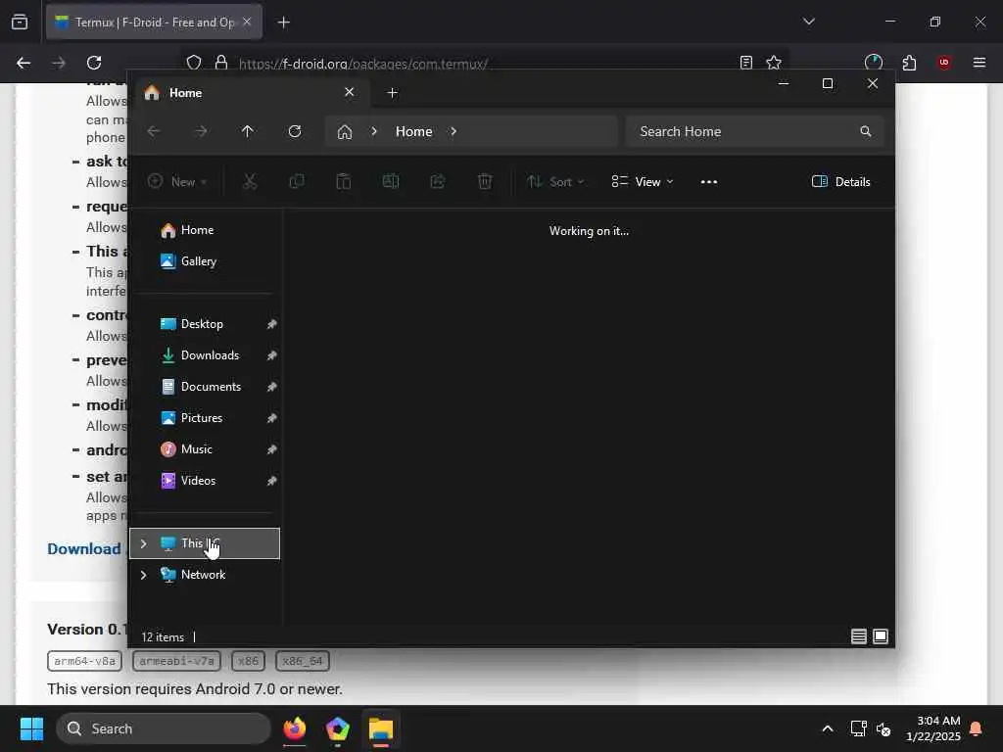Viewport: 1003px width, 752px height.
Task: Close the Termux F-Droid browser tab
Action: tap(247, 22)
